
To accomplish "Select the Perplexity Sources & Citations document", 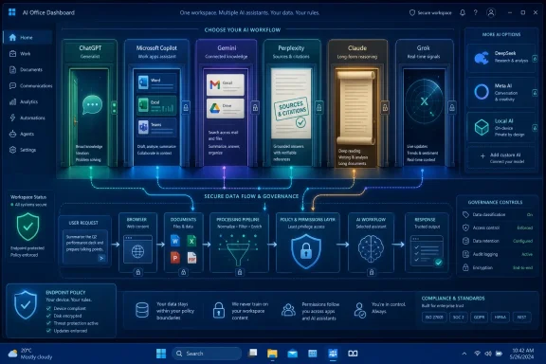I will pos(291,103).
